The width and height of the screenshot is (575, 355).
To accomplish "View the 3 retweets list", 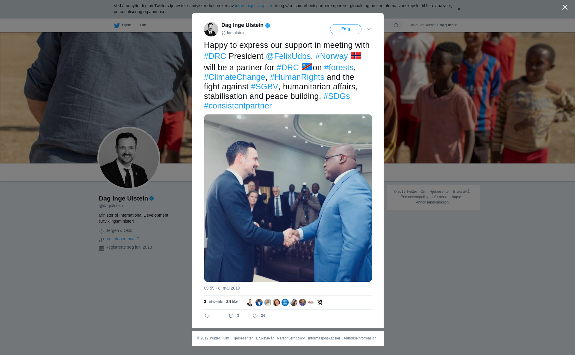I will coord(214,302).
